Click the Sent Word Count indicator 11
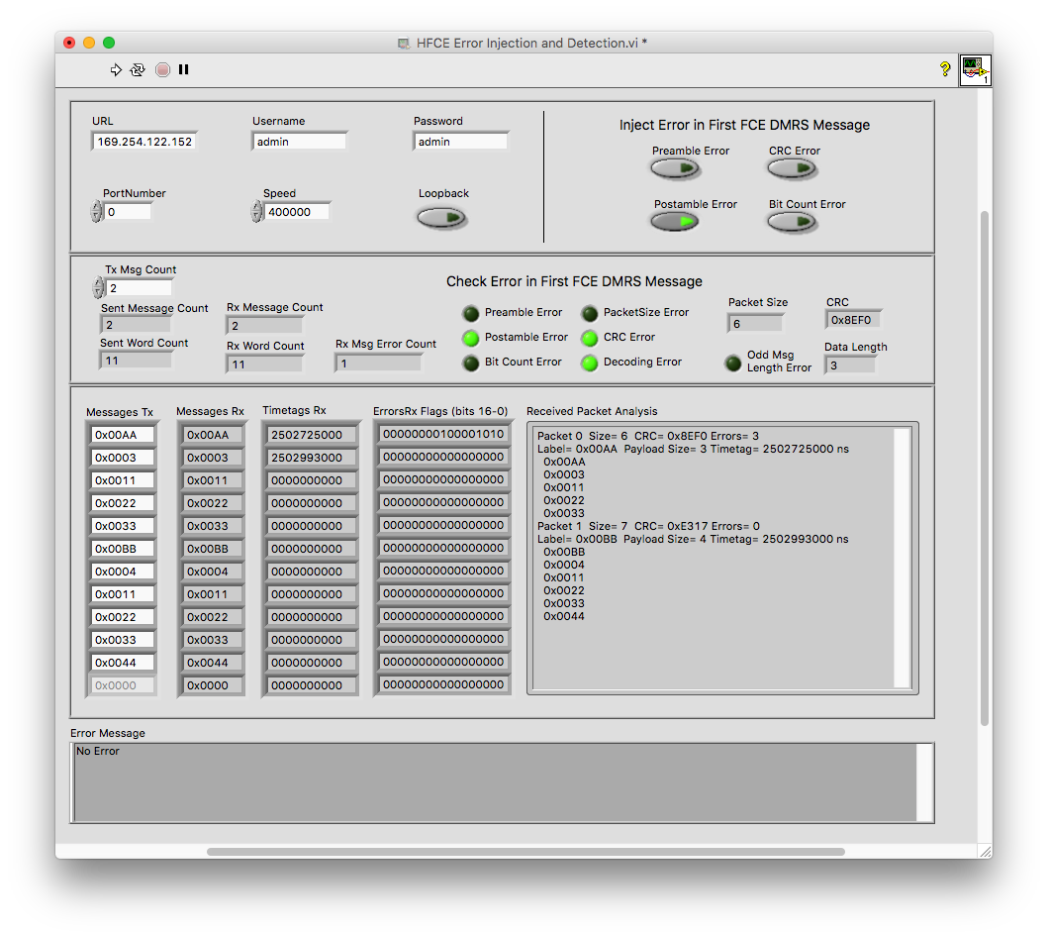The image size is (1048, 938). point(136,361)
